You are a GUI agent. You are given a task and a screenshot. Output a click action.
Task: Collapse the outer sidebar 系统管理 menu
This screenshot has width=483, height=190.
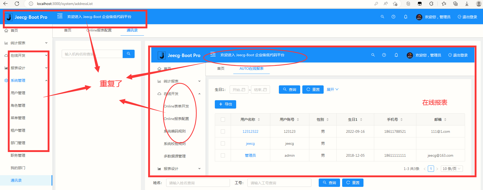coord(26,80)
